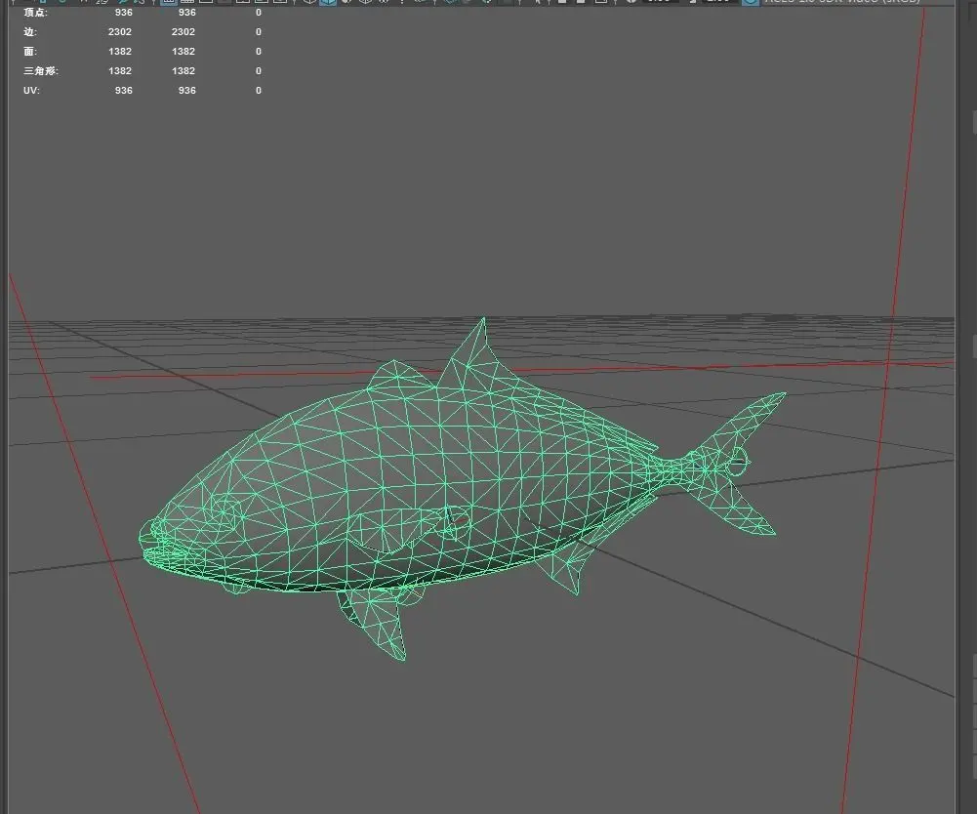Click the 936 value directly beside the 顶点 label
This screenshot has height=814, width=977.
click(123, 13)
